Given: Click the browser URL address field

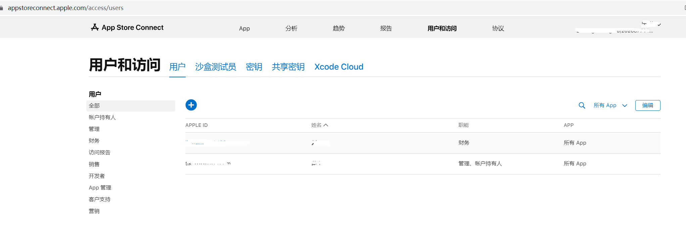Looking at the screenshot, I should [x=66, y=8].
